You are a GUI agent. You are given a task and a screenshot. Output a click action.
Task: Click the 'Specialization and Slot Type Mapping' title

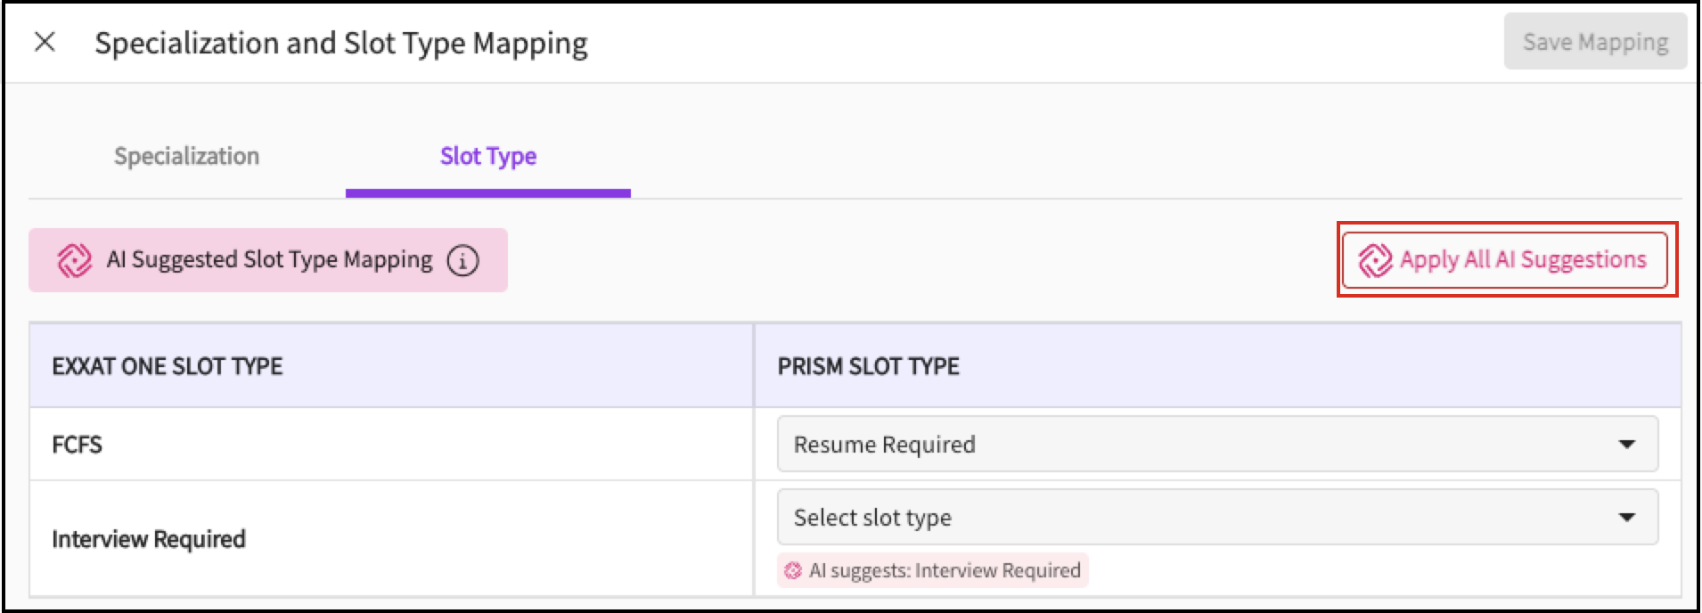pos(341,43)
